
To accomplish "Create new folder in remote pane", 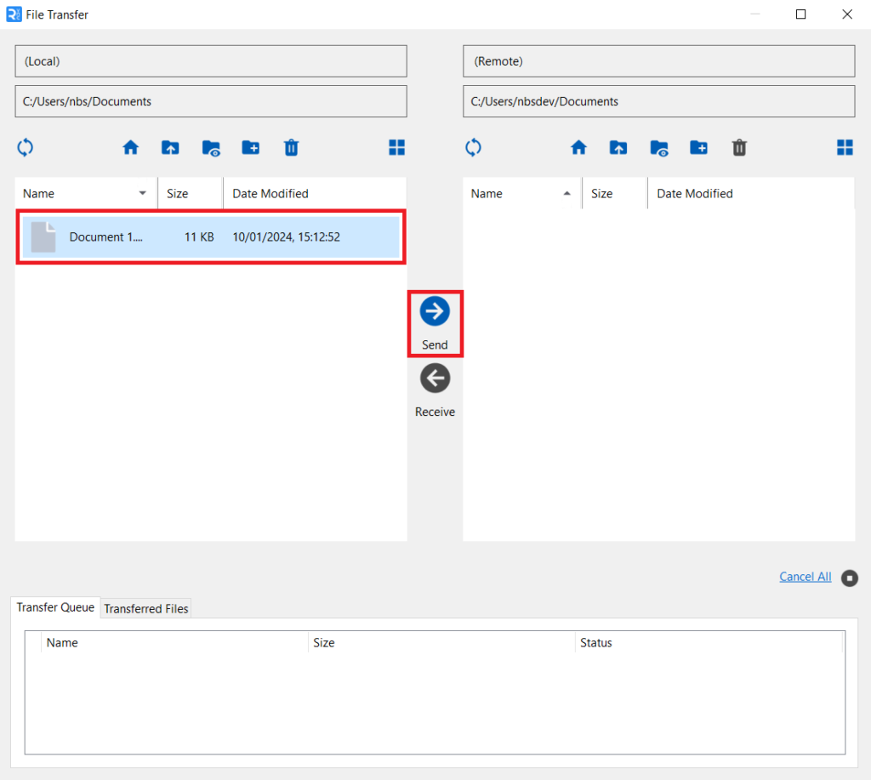I will click(x=699, y=147).
